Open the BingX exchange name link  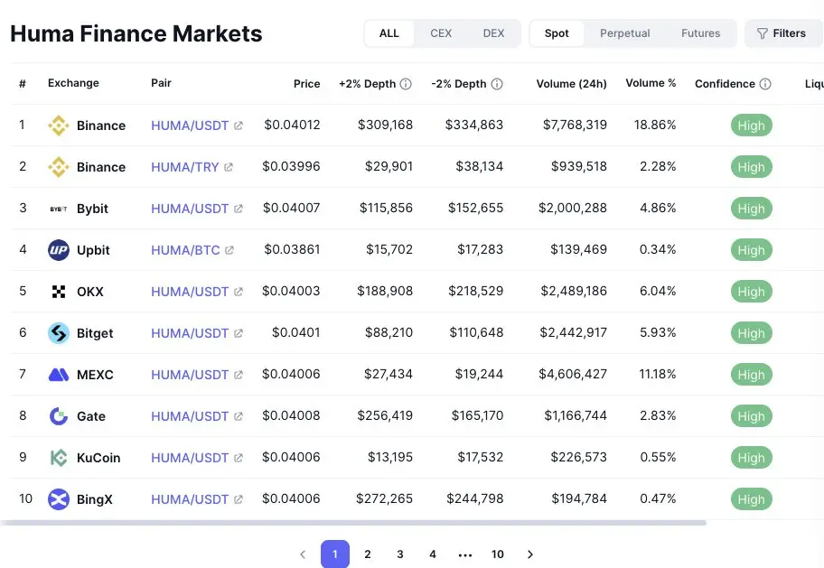click(x=95, y=499)
